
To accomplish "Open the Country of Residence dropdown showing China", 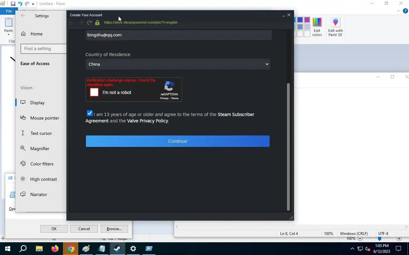I will [178, 64].
